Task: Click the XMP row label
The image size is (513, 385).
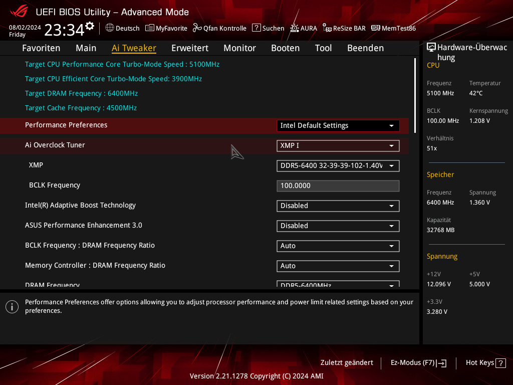Action: tap(36, 165)
